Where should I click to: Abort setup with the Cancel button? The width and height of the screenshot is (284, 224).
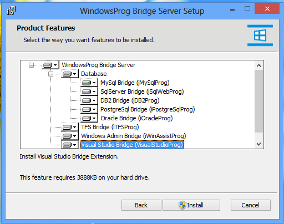(x=251, y=205)
